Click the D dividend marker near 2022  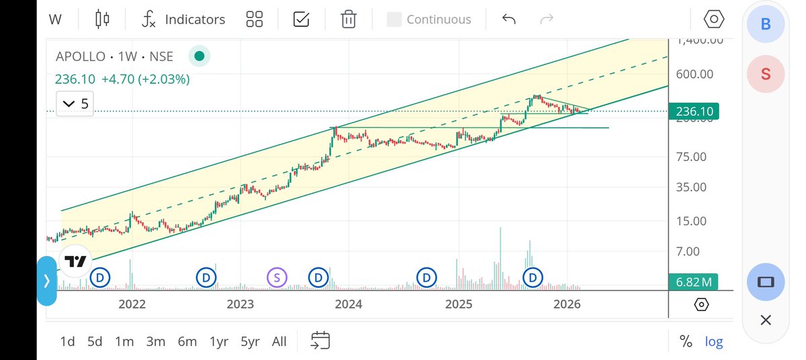point(100,277)
